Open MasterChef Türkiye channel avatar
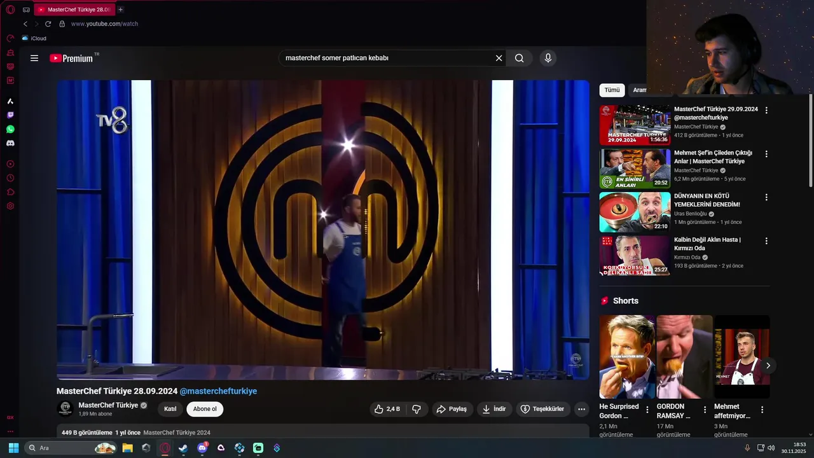 (x=65, y=408)
